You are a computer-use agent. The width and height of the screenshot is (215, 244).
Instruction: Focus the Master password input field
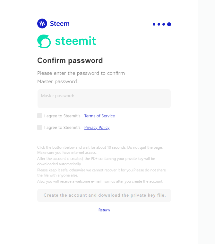coord(104,99)
